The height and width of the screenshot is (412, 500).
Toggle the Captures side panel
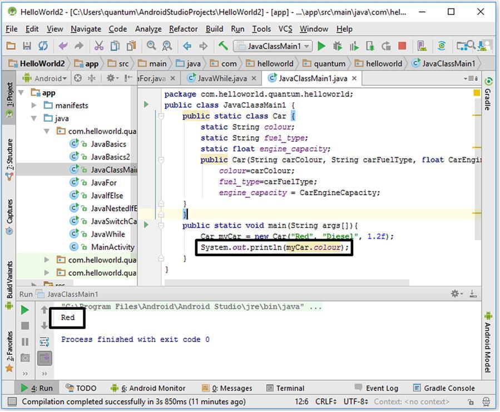[x=9, y=217]
